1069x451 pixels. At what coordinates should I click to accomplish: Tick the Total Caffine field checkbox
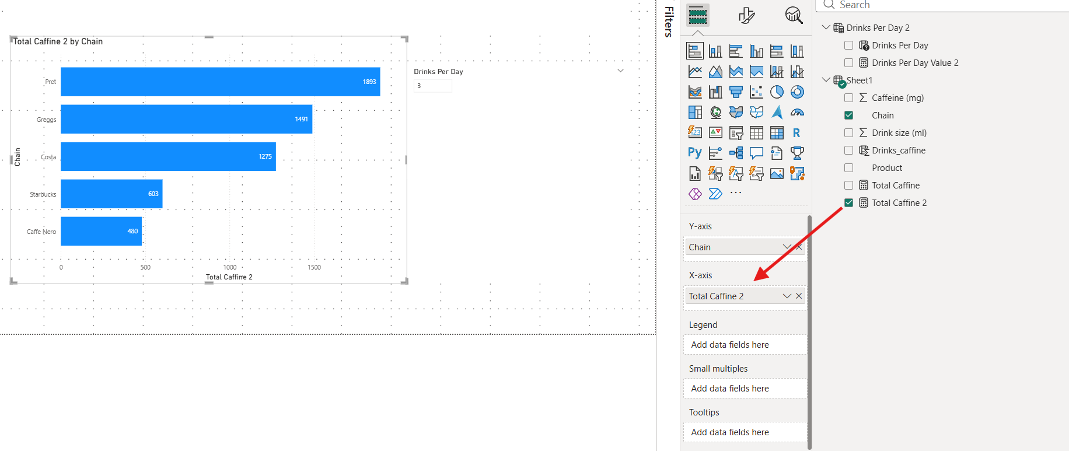(x=849, y=186)
